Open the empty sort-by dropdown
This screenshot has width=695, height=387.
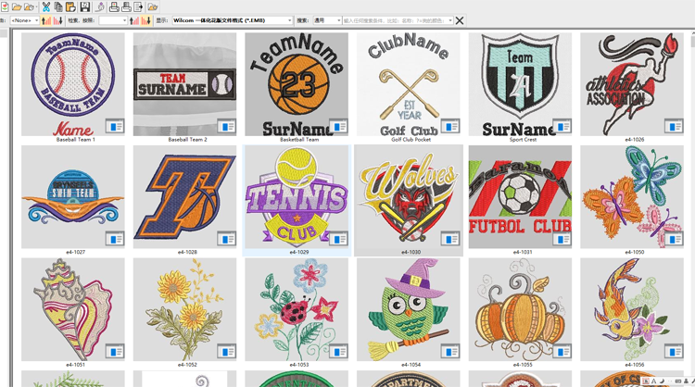(113, 20)
